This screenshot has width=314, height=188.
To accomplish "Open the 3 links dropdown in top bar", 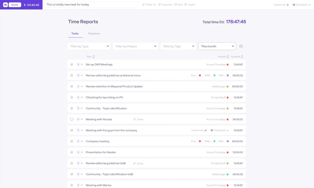I will (149, 5).
